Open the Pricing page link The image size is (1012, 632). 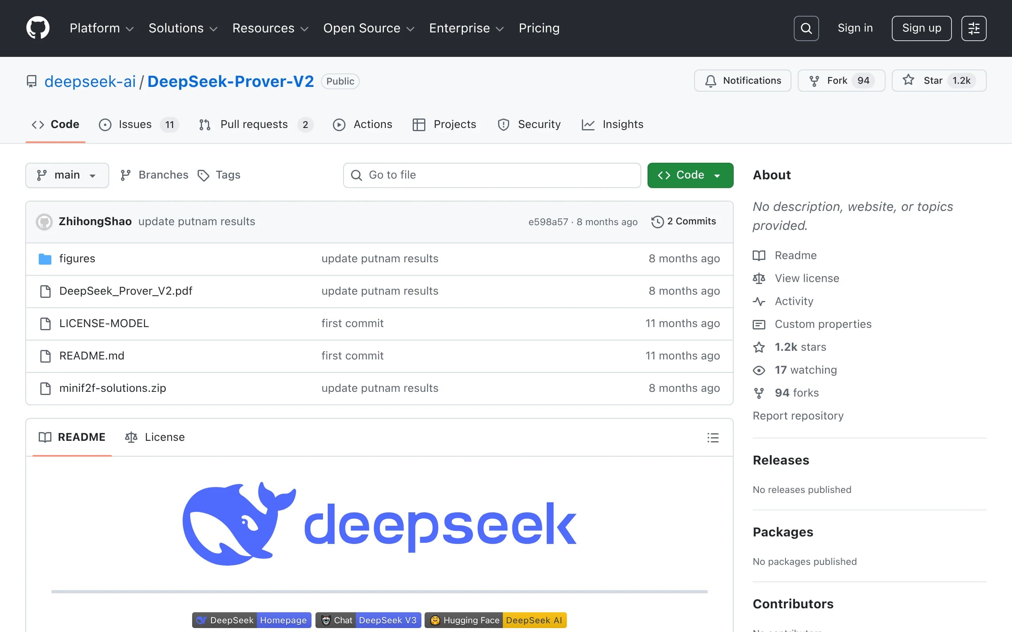(x=539, y=28)
